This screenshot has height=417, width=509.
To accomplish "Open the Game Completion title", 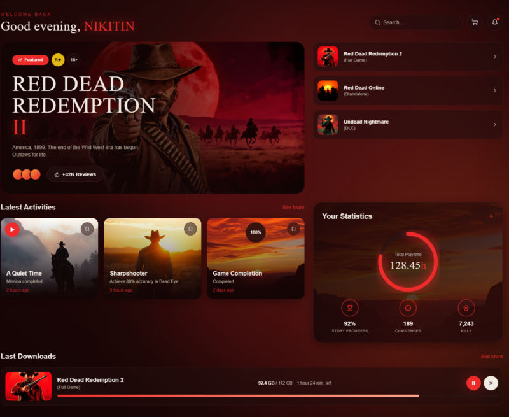I will (237, 274).
